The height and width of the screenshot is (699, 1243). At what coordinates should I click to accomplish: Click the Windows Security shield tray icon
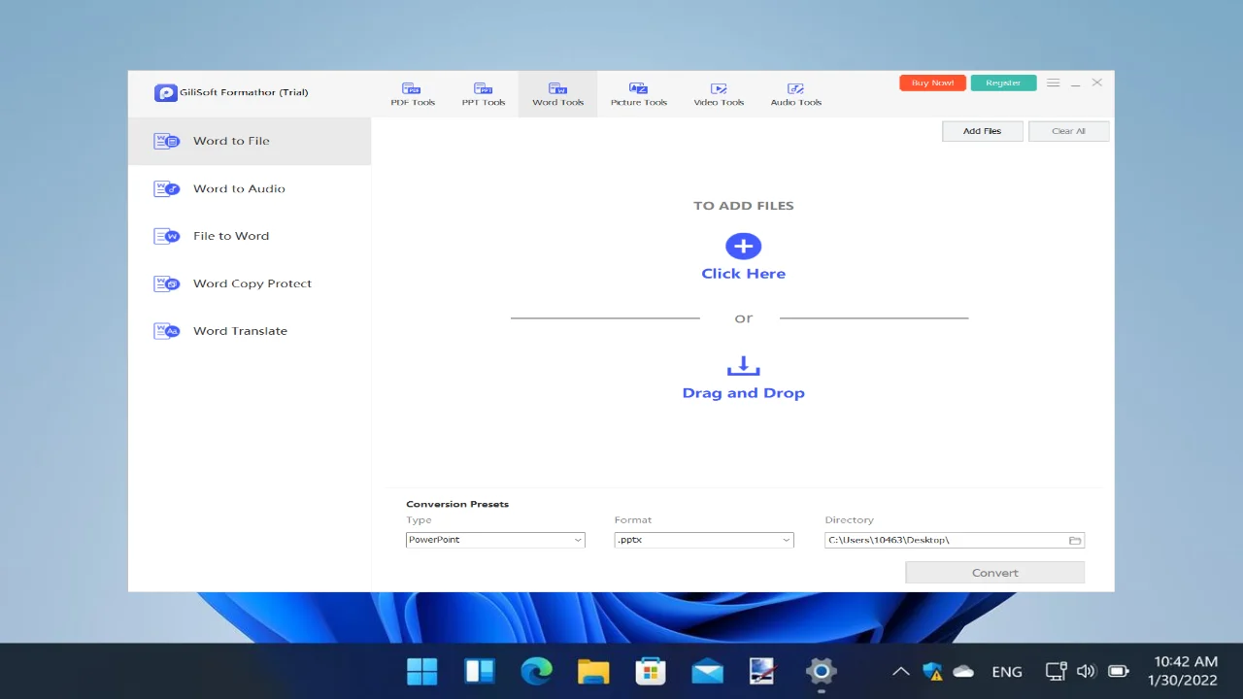coord(932,671)
